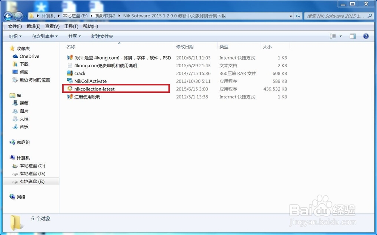
Task: Click 摄影软件2 in the address breadcrumb
Action: [x=105, y=16]
